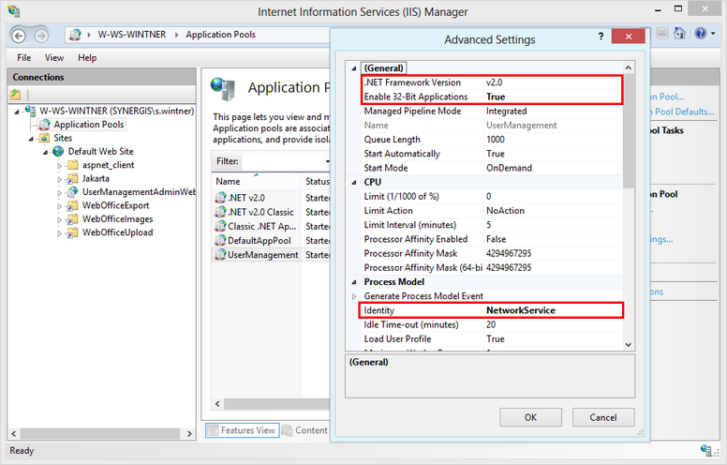Click the Filter input field

click(x=281, y=161)
